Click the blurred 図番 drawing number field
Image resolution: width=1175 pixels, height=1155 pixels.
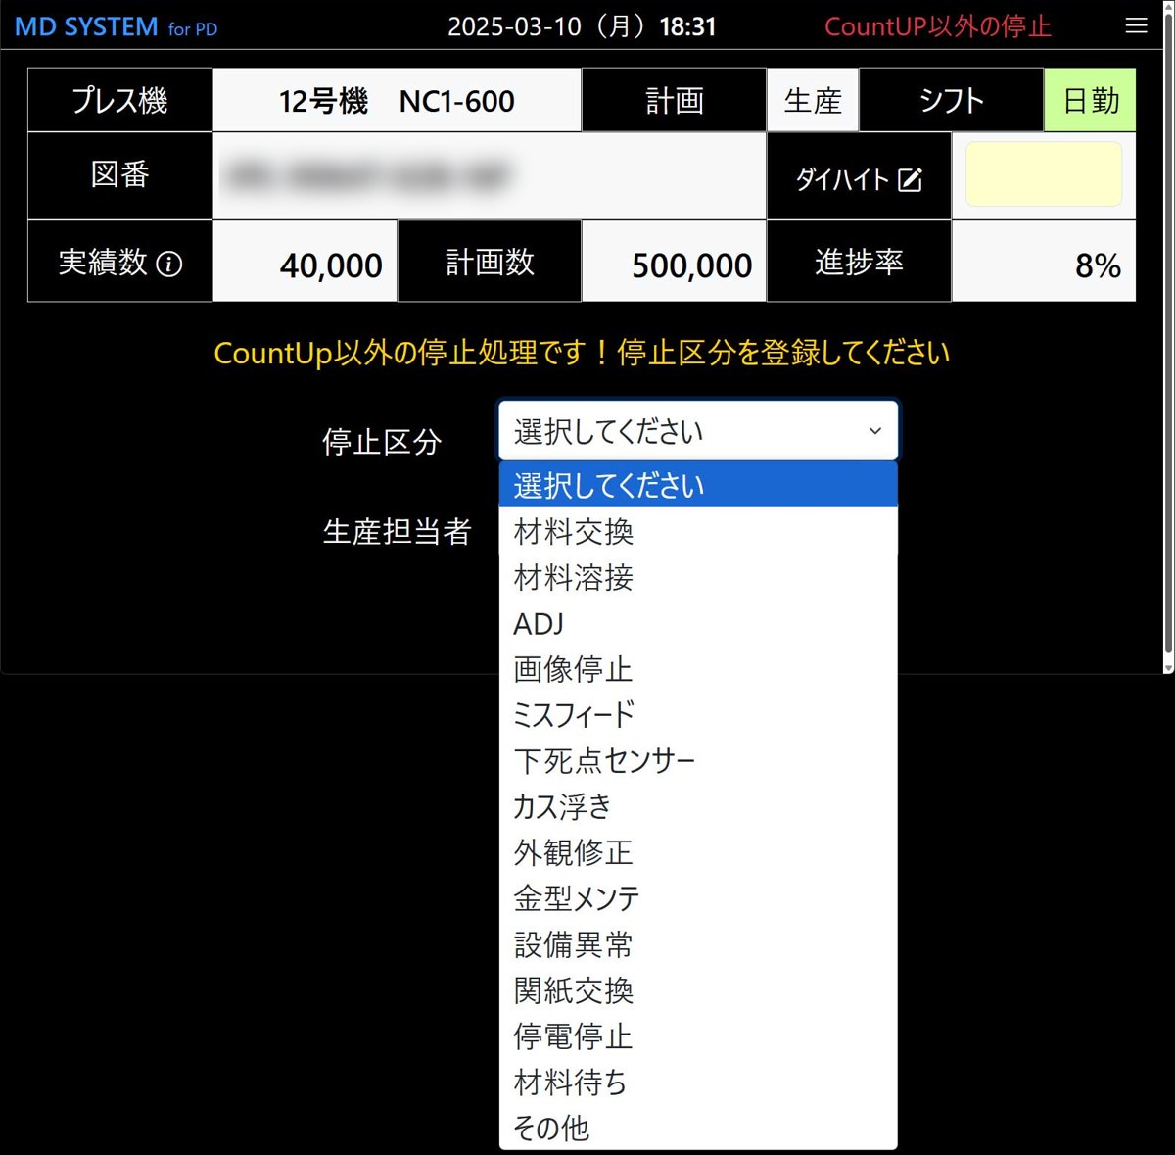490,176
